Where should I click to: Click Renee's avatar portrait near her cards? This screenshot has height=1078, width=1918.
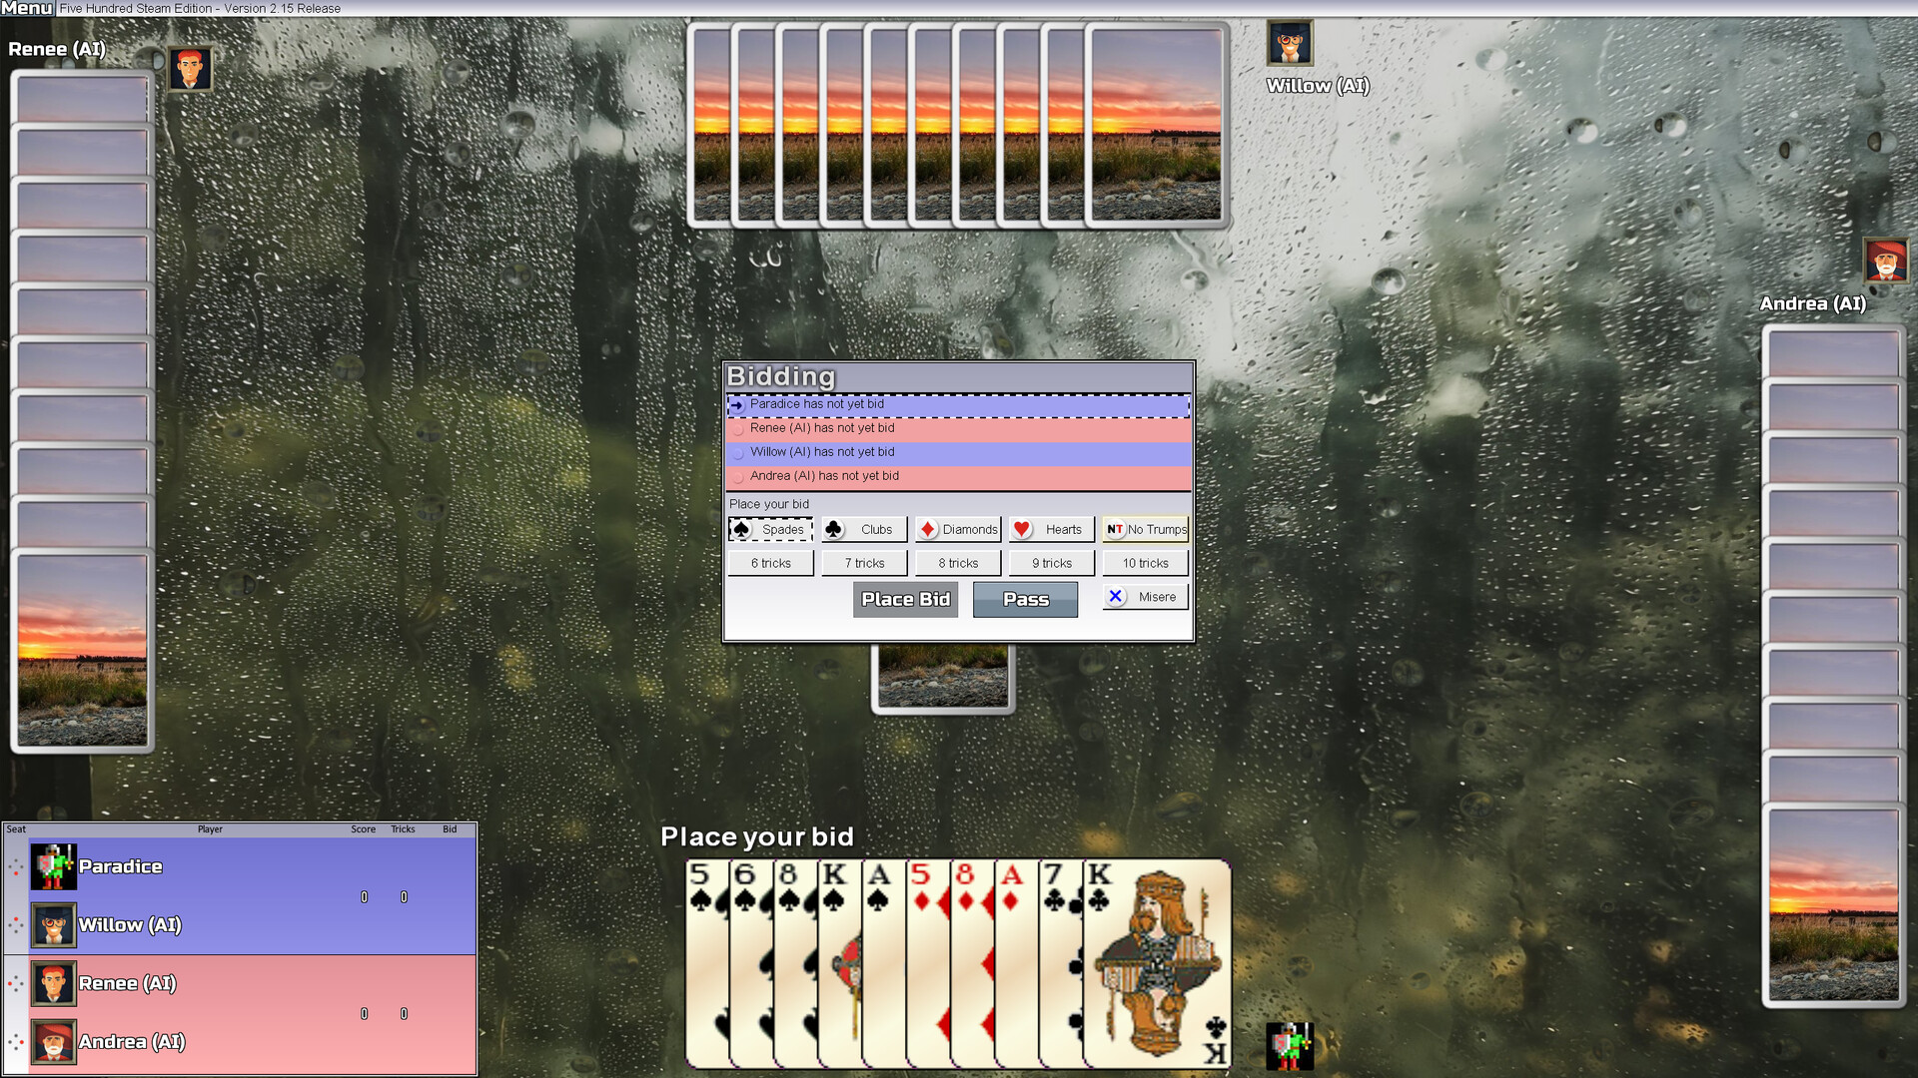[190, 69]
